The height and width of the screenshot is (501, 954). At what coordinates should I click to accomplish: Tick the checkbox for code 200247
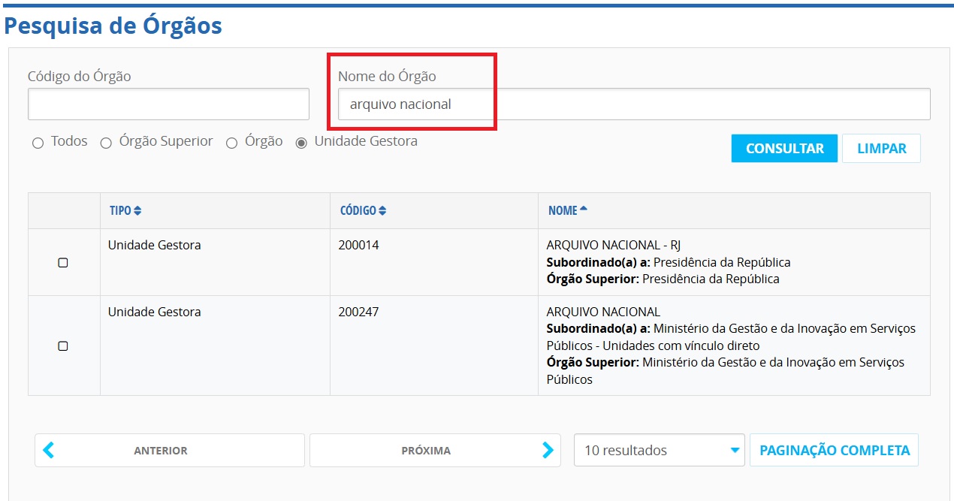pyautogui.click(x=63, y=346)
